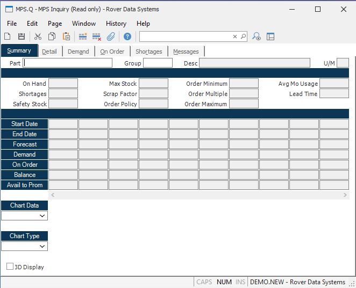Click the New record icon

(x=8, y=36)
